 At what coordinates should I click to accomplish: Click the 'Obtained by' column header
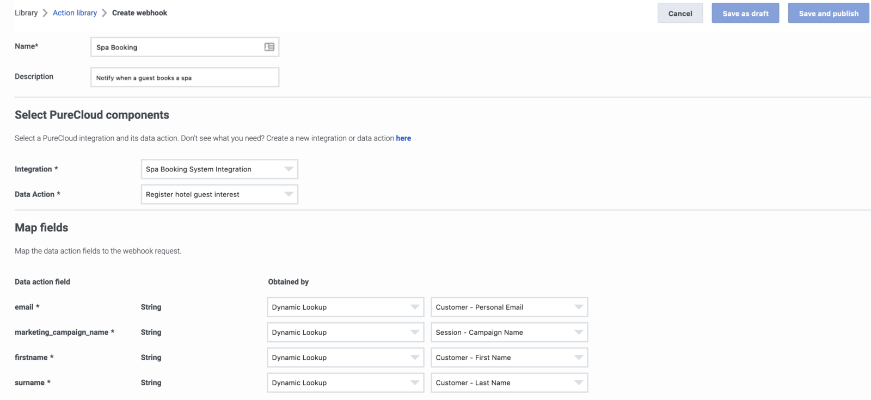[289, 282]
